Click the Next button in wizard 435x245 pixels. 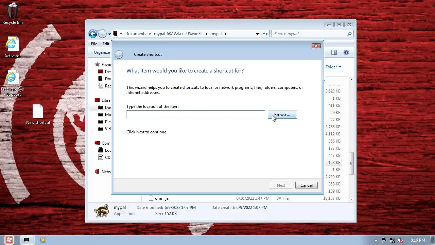coord(281,185)
